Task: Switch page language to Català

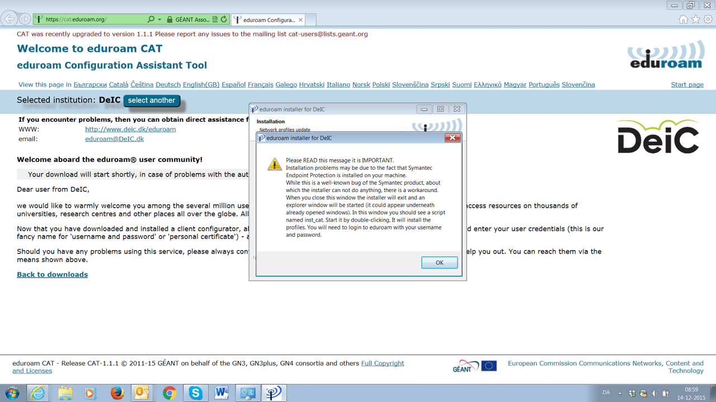Action: (x=119, y=85)
